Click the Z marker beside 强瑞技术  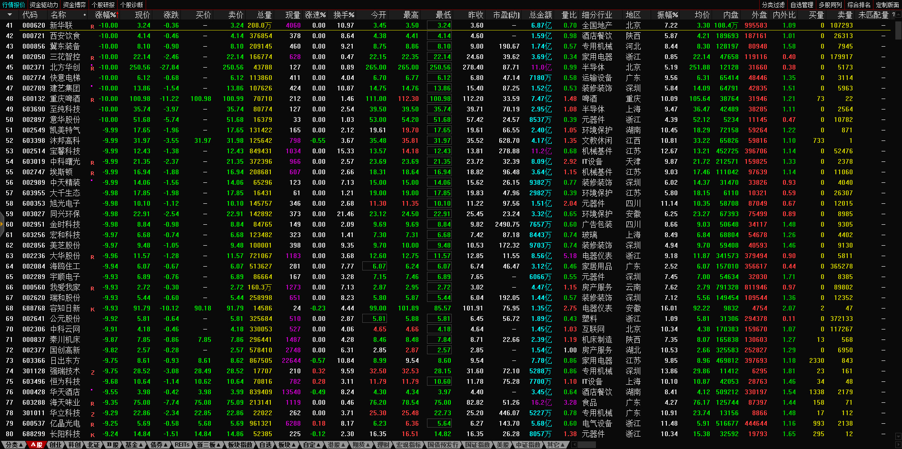pos(92,372)
